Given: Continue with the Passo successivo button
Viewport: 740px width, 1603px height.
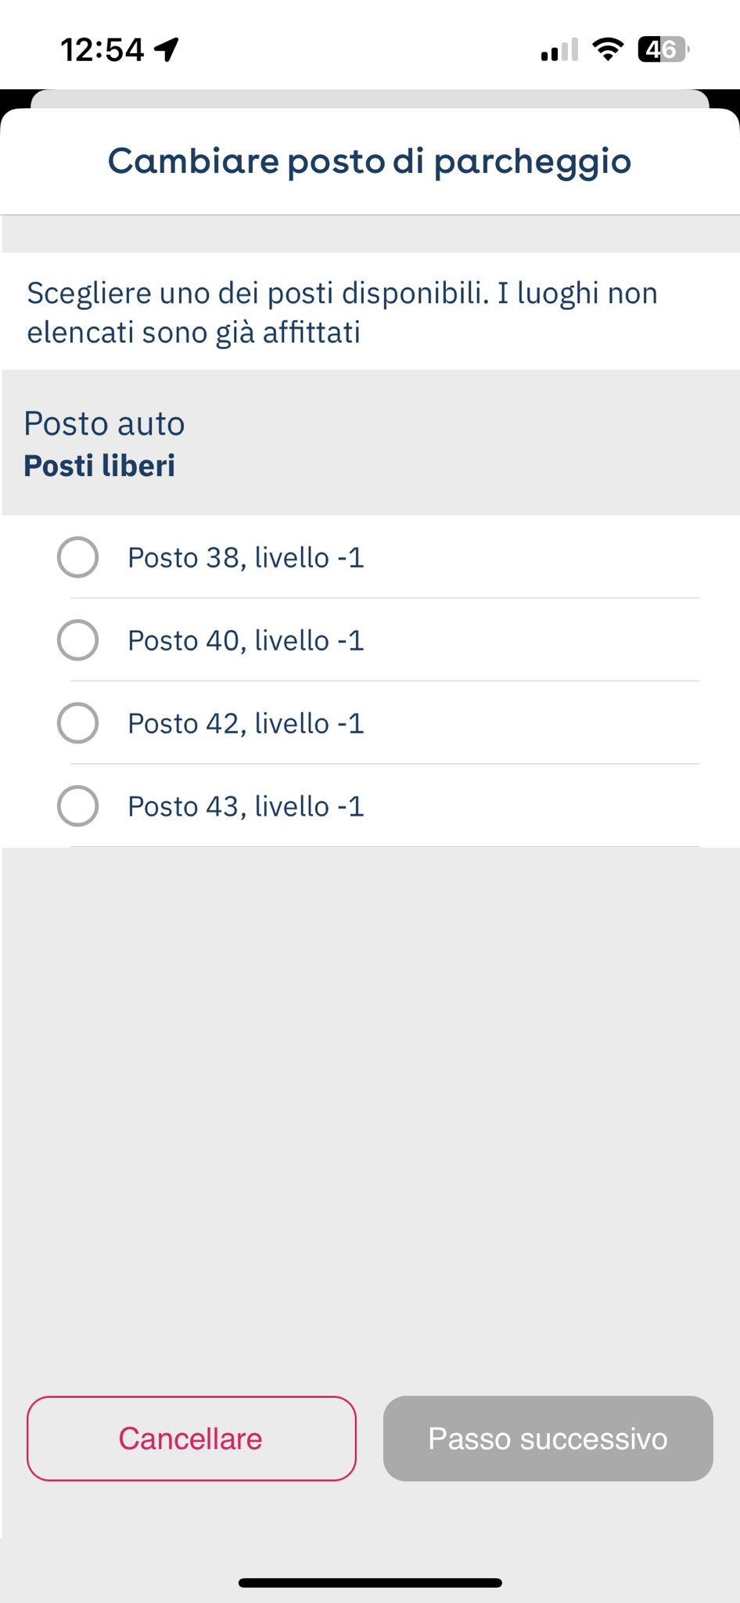Looking at the screenshot, I should 548,1439.
